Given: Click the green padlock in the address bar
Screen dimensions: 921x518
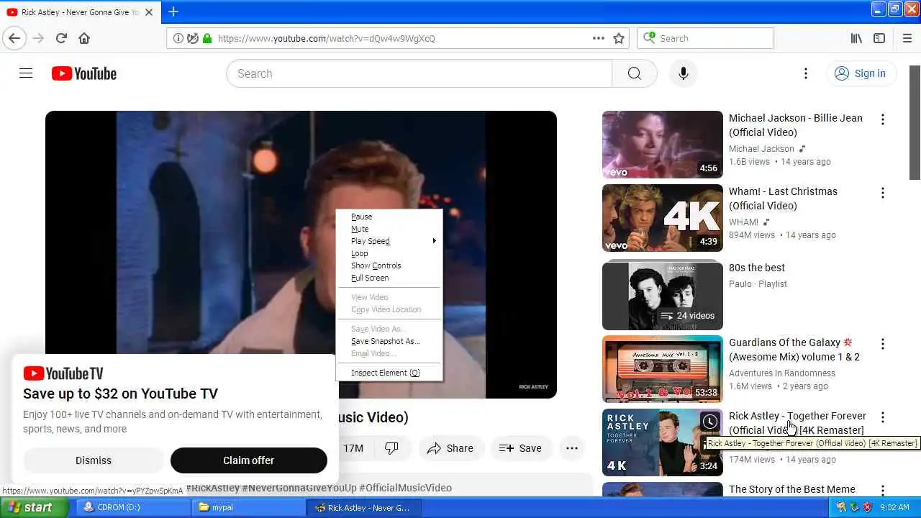Looking at the screenshot, I should pos(207,38).
